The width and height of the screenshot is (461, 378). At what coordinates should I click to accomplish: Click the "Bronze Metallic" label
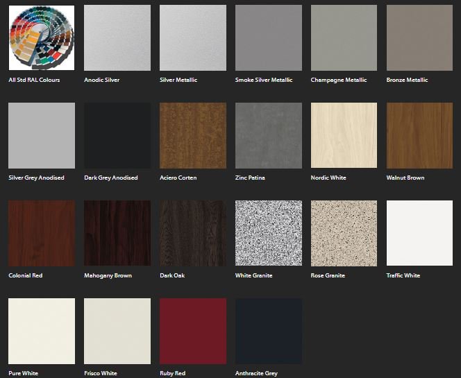pyautogui.click(x=407, y=80)
